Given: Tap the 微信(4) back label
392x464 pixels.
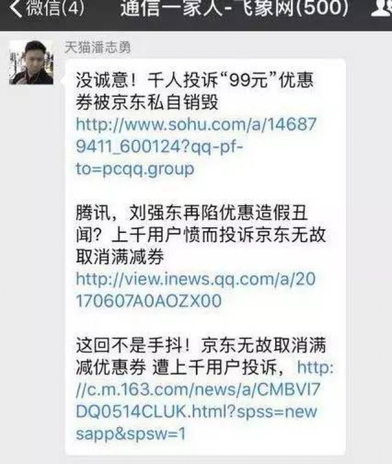Looking at the screenshot, I should coord(56,9).
